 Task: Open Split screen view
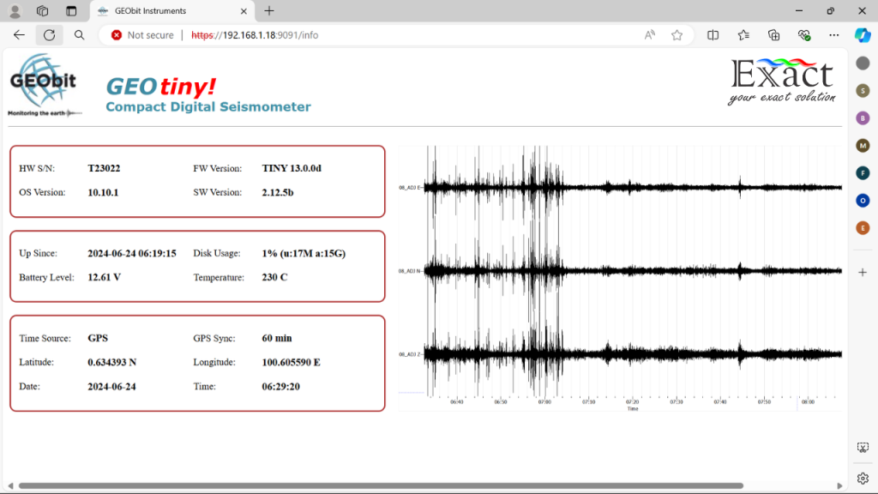coord(713,35)
